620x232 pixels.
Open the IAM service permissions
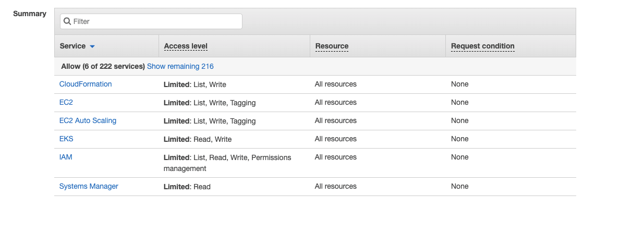(66, 157)
